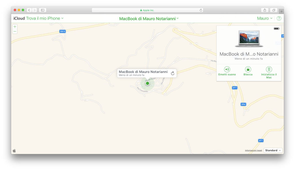Open the Trova il mio iPhone dropdown

coord(43,18)
